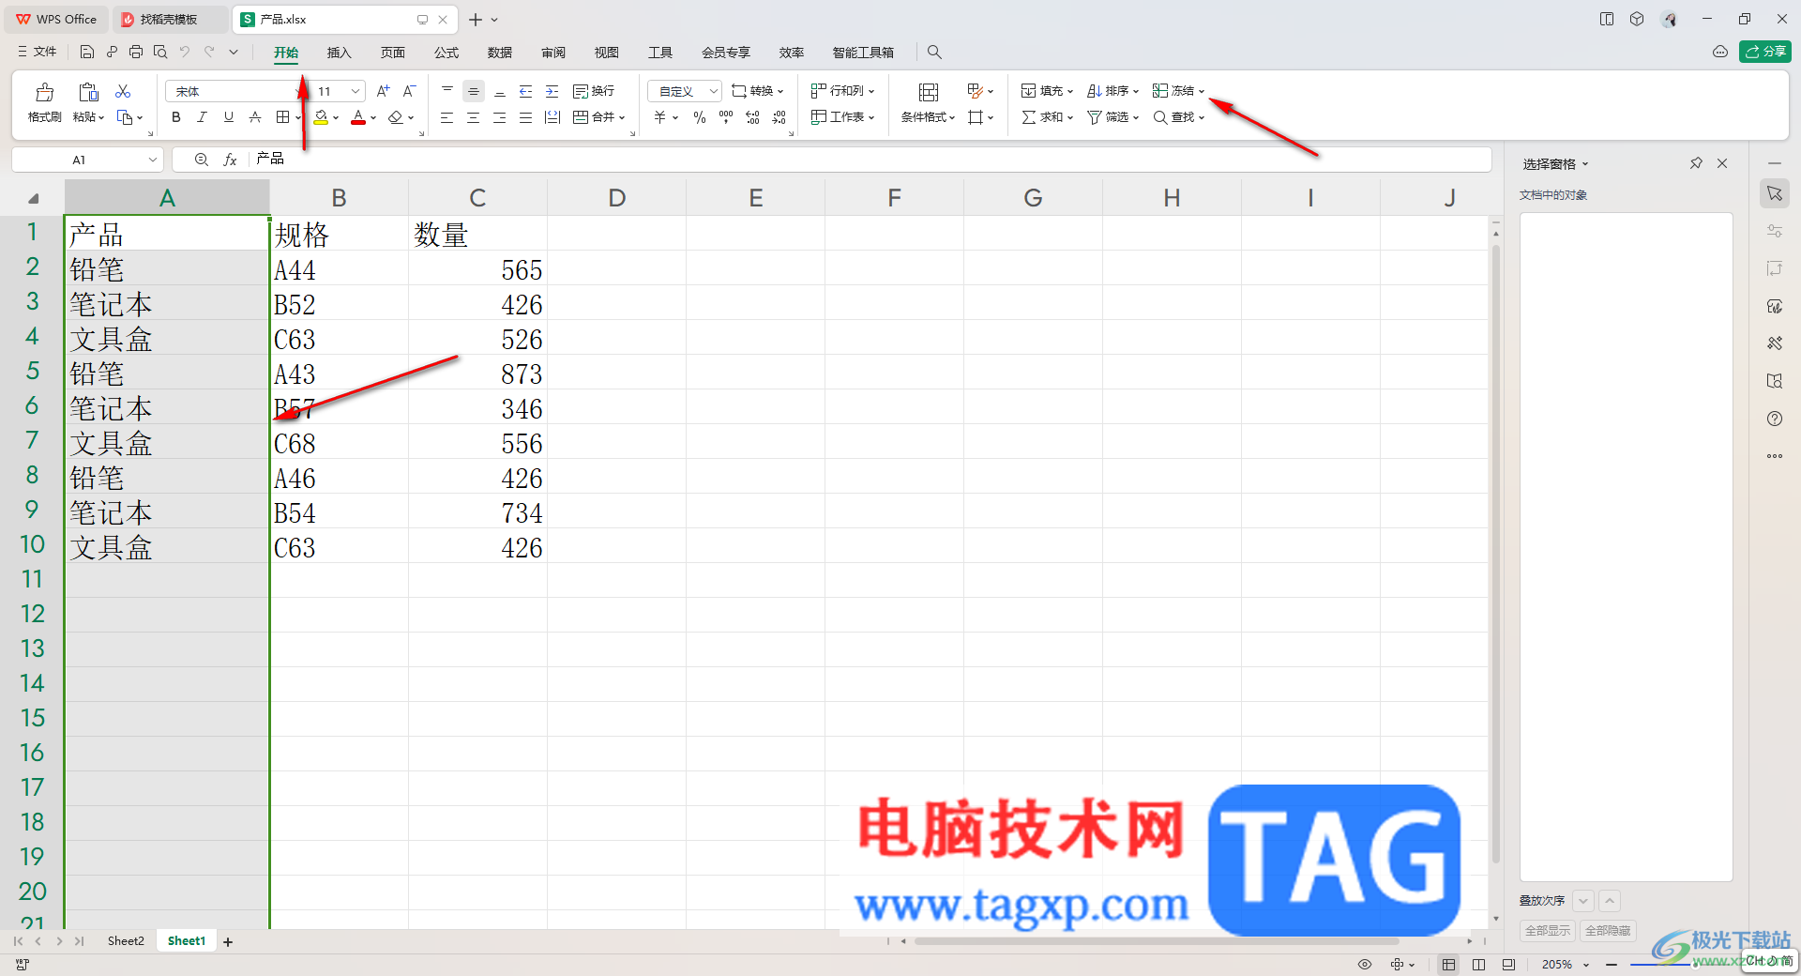Image resolution: width=1801 pixels, height=976 pixels.
Task: Click the 全部显示 show all button
Action: [1548, 930]
